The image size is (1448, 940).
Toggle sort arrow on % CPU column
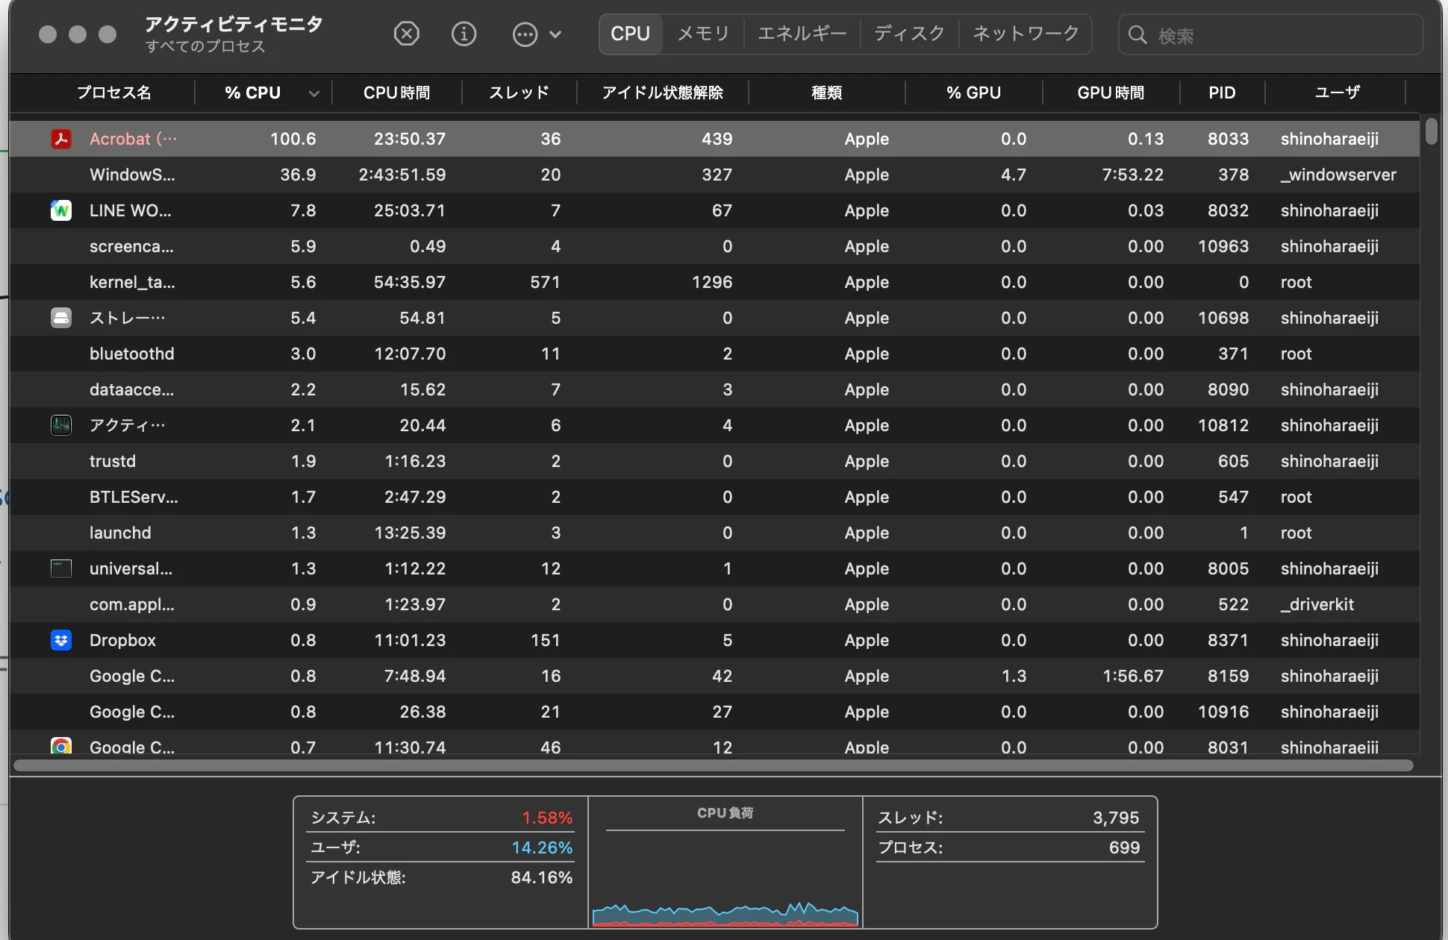[314, 93]
